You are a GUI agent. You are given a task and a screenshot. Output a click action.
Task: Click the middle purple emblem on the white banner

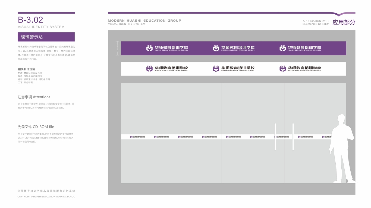[x=216, y=69]
